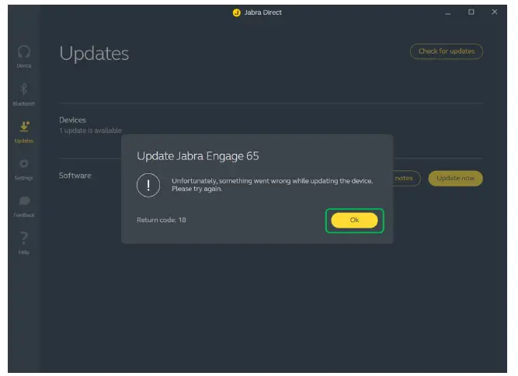The image size is (518, 376).
Task: Close the Jabra Direct window
Action: 494,12
